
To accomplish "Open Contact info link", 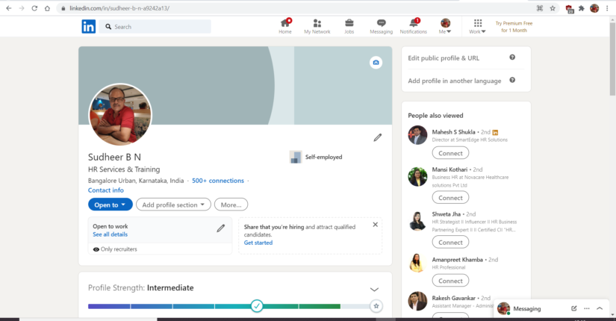I will (106, 190).
